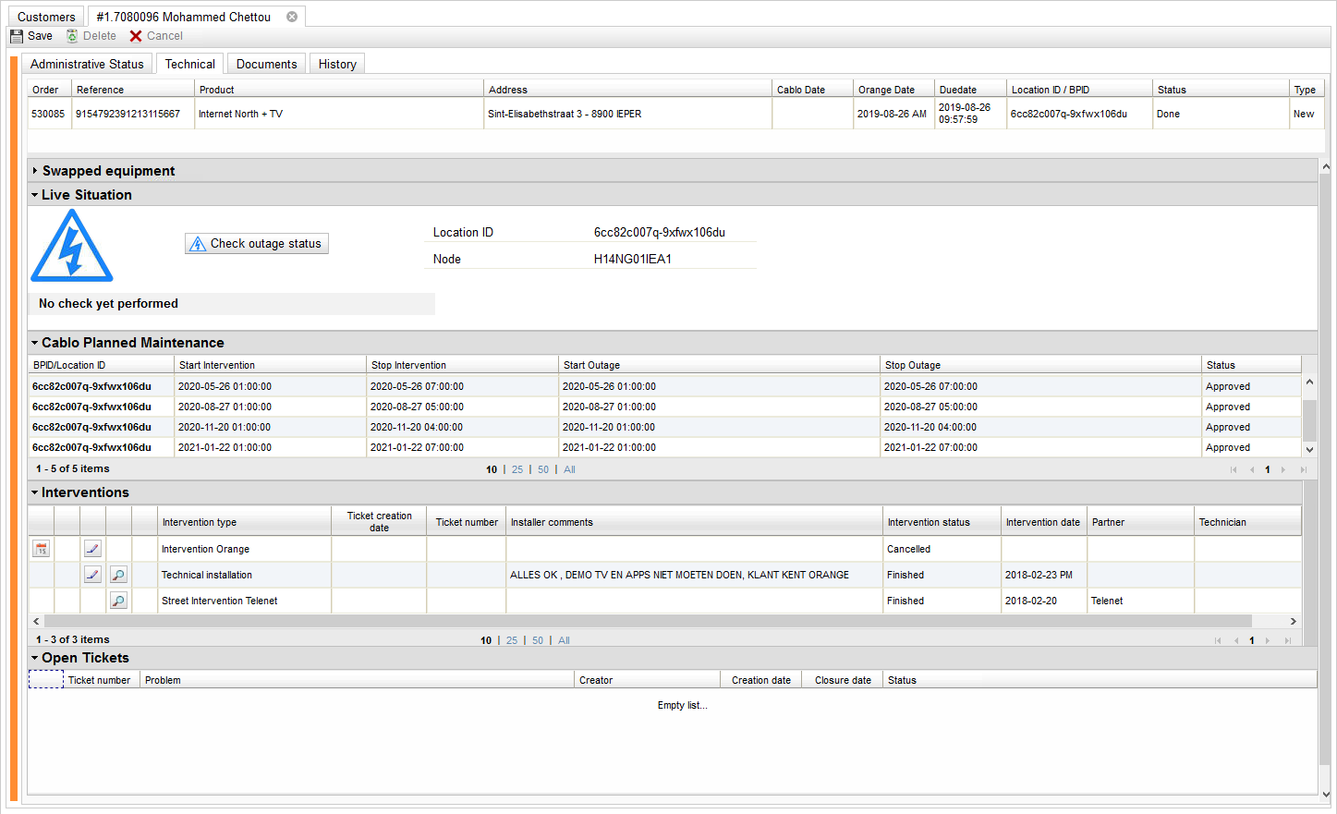The width and height of the screenshot is (1337, 814).
Task: Click edit pencil icon for Technical installation
Action: [92, 575]
